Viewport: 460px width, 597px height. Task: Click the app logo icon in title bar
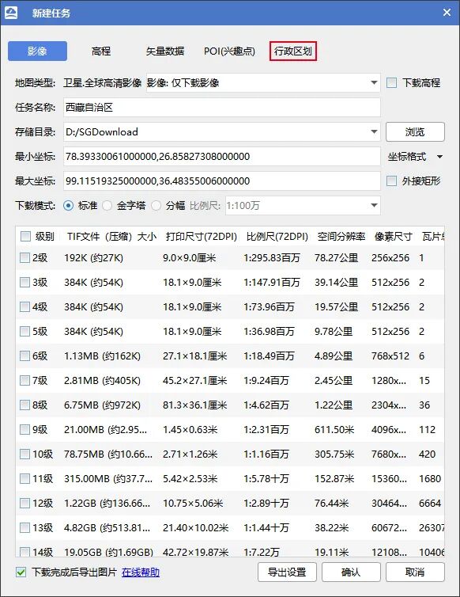[11, 13]
